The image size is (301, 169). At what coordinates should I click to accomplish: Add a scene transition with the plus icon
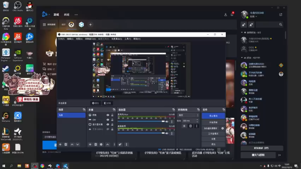click(x=184, y=126)
